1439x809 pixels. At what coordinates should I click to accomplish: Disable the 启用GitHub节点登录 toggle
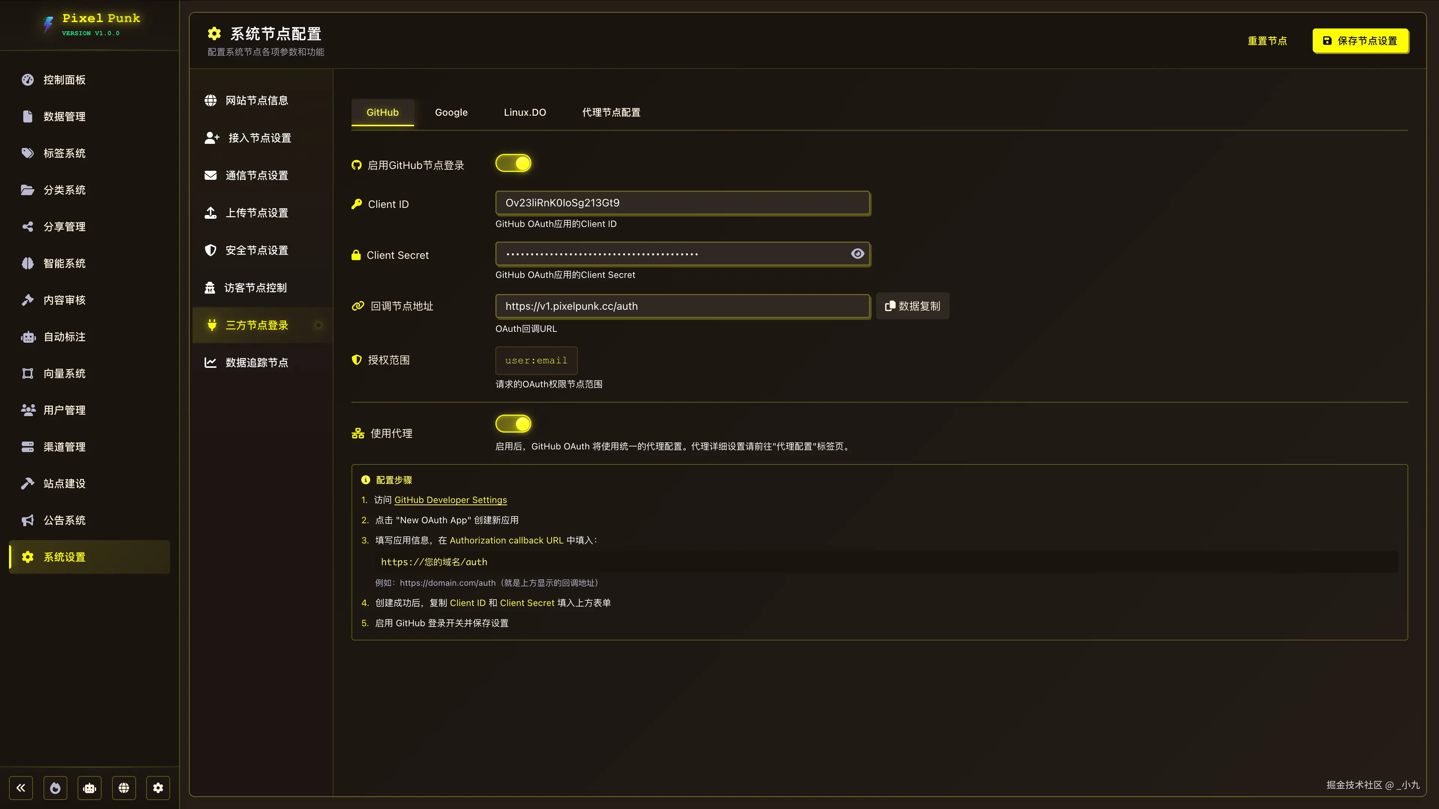(x=513, y=164)
